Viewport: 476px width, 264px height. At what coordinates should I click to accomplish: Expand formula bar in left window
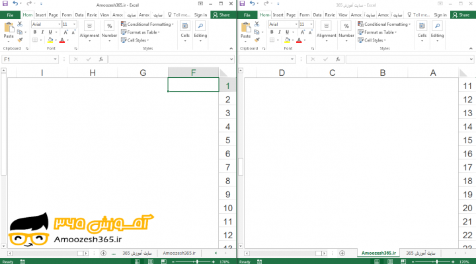click(231, 59)
